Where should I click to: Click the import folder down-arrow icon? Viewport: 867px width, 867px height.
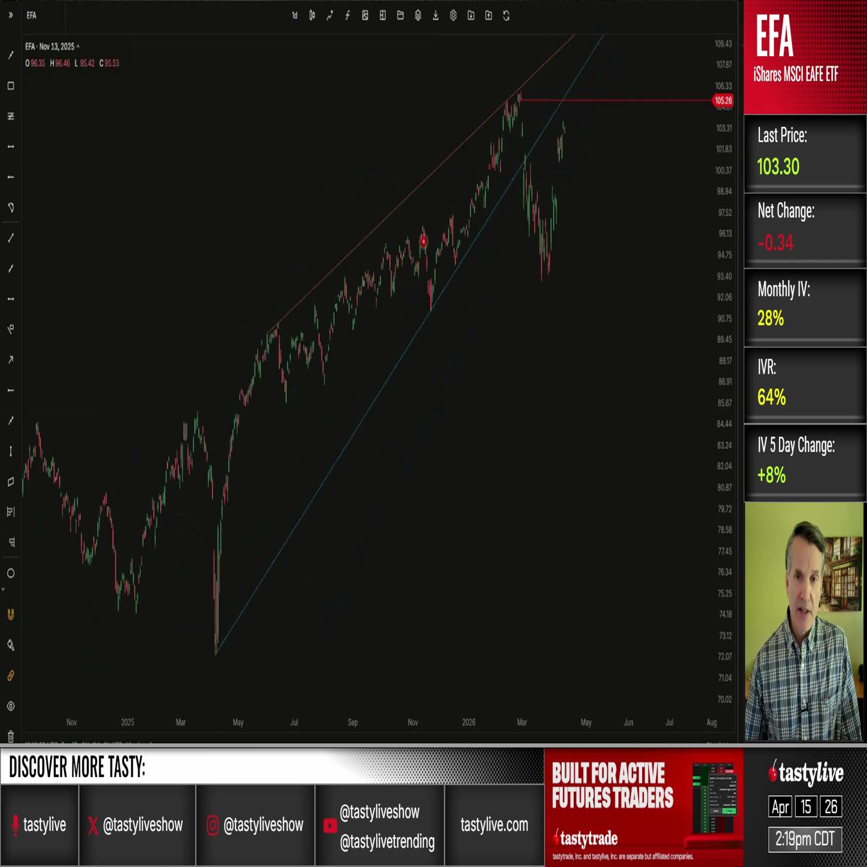pyautogui.click(x=471, y=16)
